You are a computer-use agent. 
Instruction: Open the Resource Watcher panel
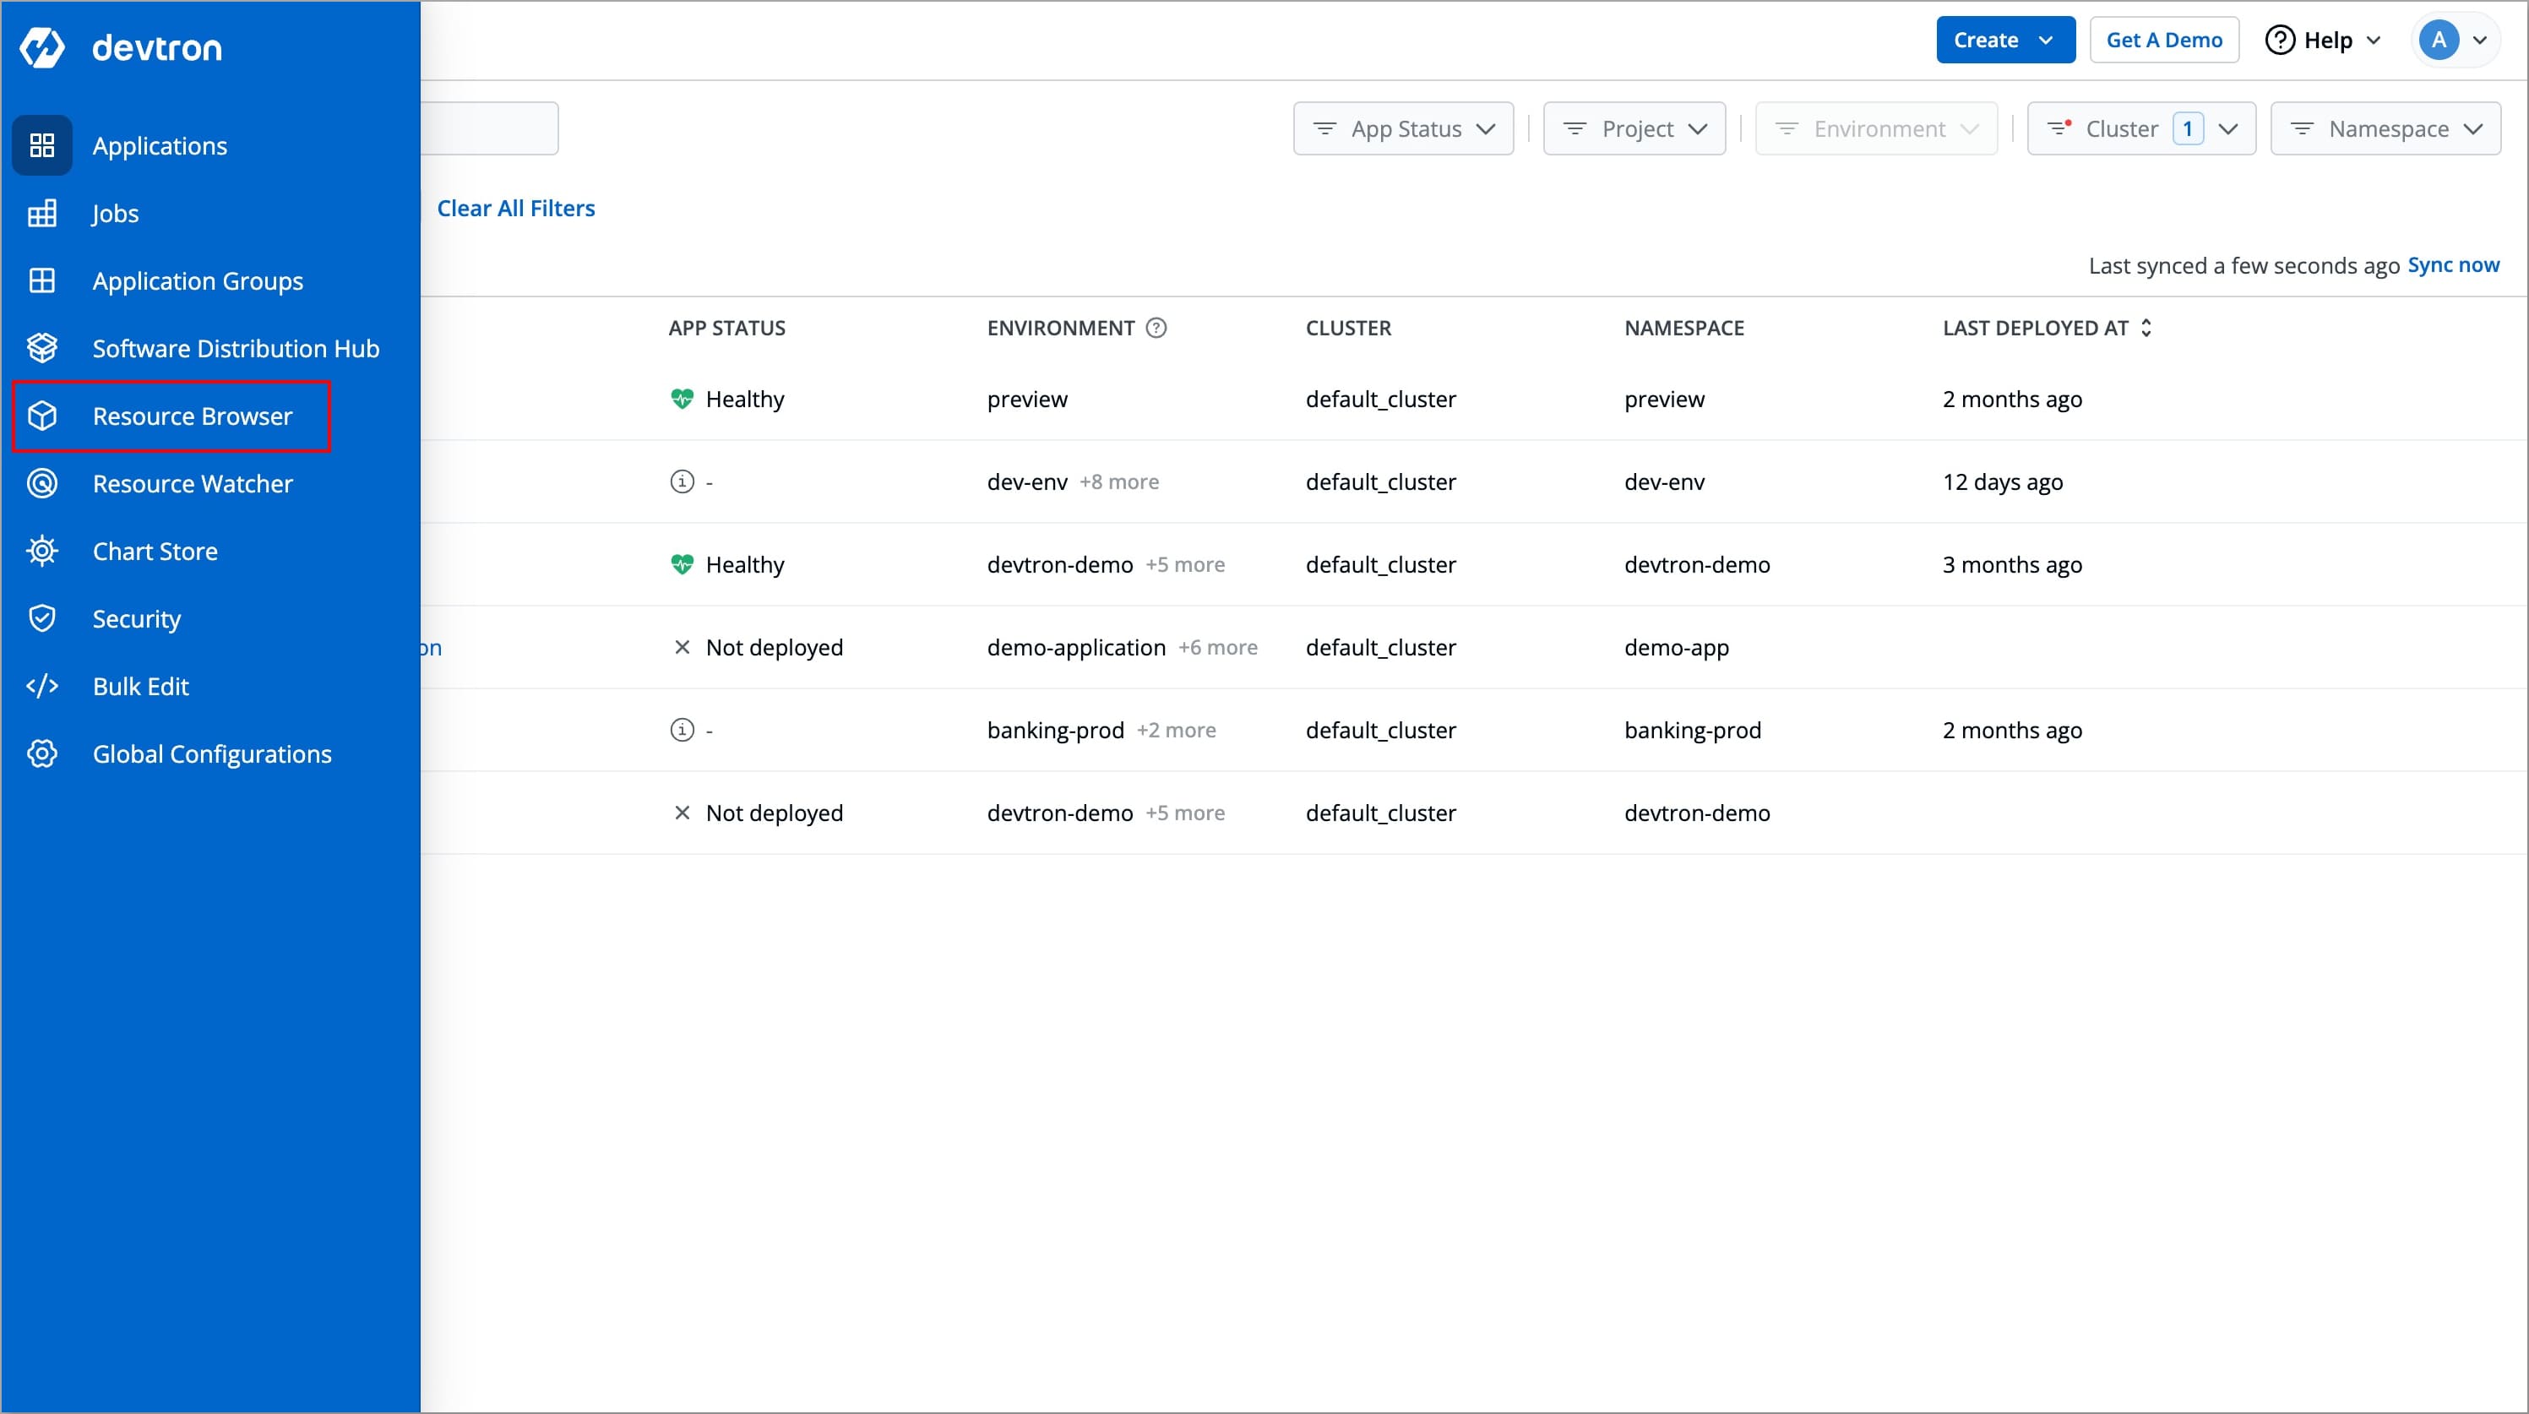(x=193, y=483)
